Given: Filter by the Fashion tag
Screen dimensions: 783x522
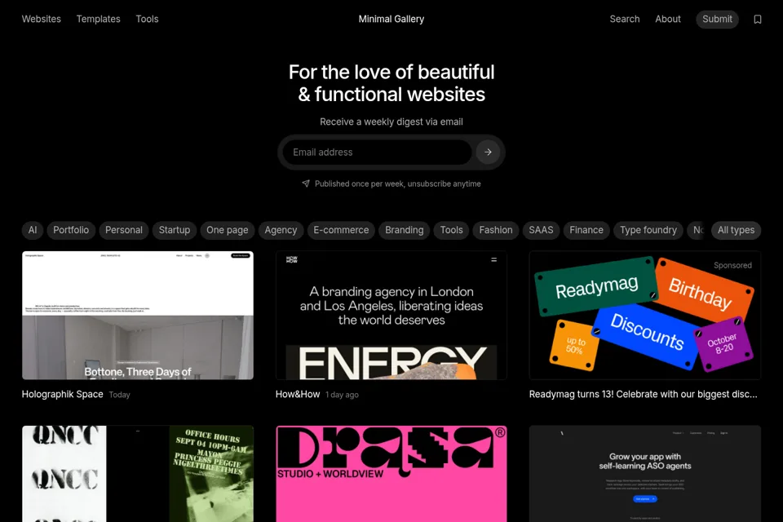Looking at the screenshot, I should coord(496,230).
